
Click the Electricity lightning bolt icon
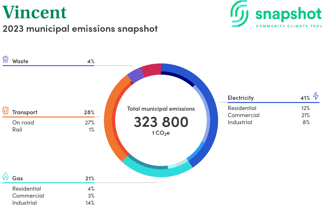click(x=316, y=96)
